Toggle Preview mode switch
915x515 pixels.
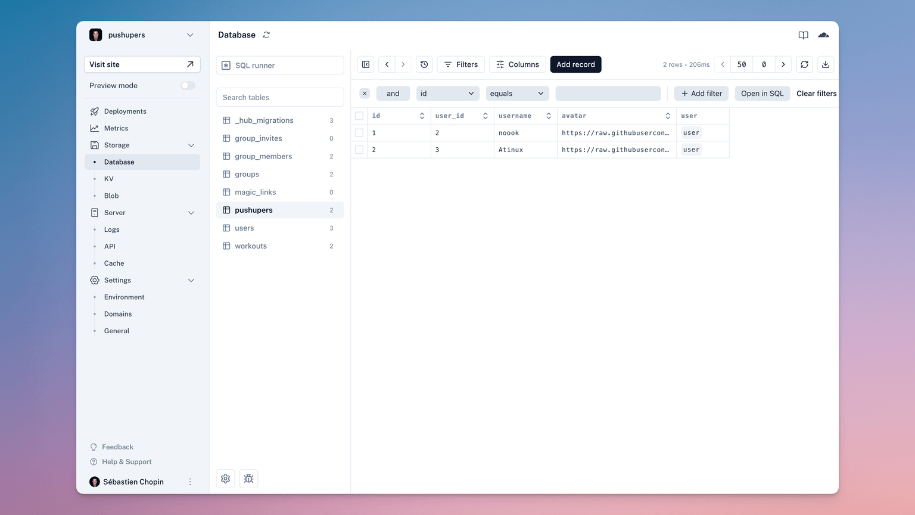188,85
